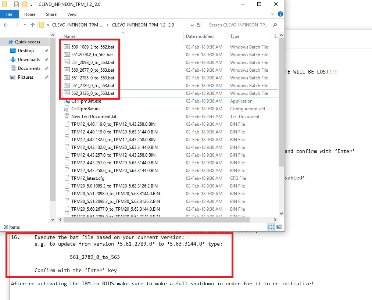Switch to the View ribbon tab
This screenshot has height=300, width=372.
72,14
